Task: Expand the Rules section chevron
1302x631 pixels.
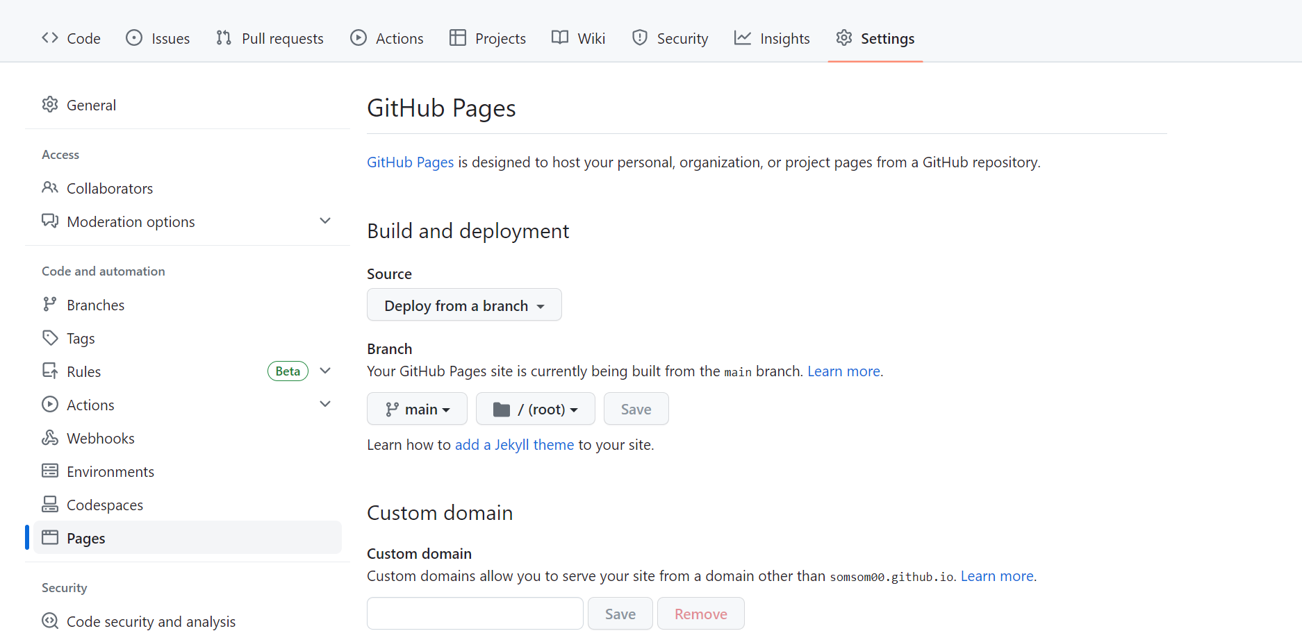Action: (325, 371)
